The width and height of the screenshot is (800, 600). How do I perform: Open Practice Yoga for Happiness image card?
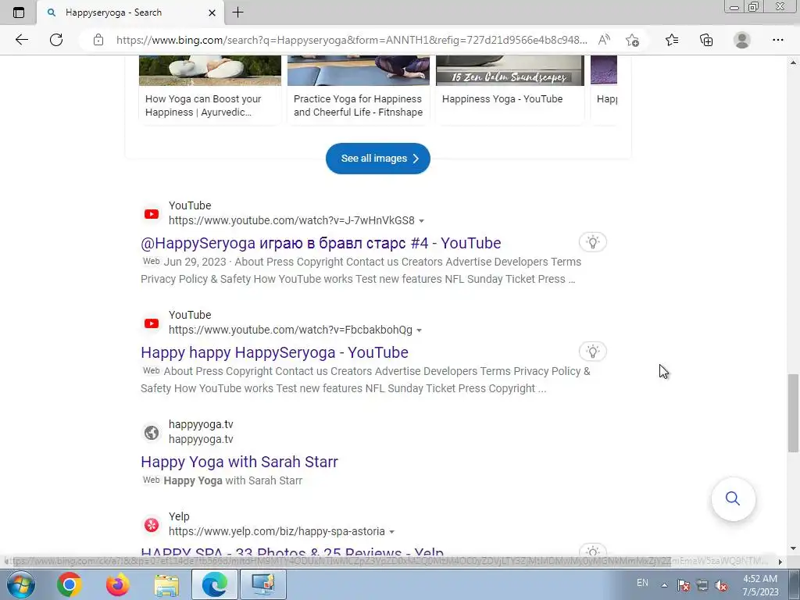tap(358, 90)
